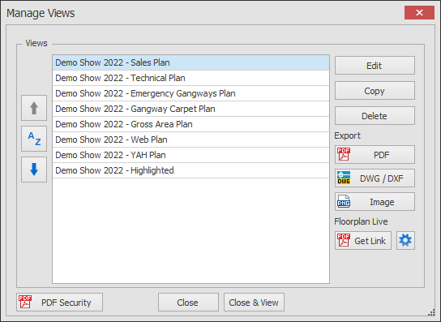Viewport: 441px width, 322px height.
Task: Open PDF Security options
Action: pos(60,303)
